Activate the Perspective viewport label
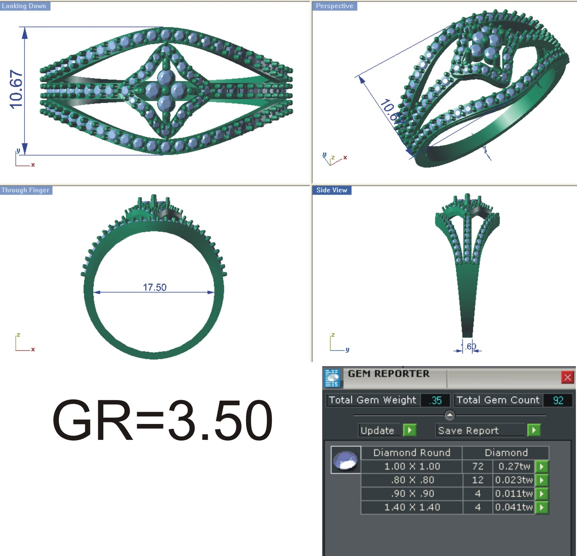 click(x=335, y=6)
